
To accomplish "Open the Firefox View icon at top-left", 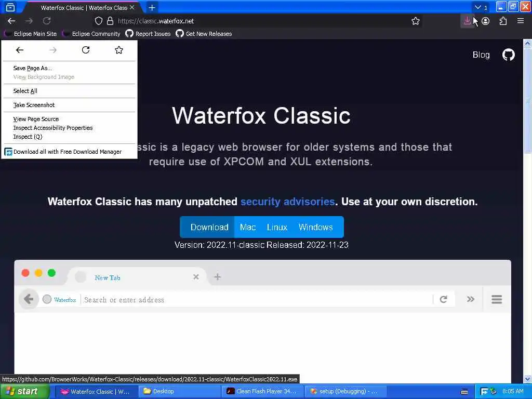I will 10,7.
